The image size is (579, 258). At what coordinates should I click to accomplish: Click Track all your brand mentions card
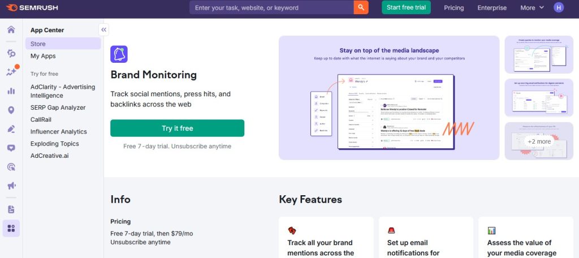(326, 238)
